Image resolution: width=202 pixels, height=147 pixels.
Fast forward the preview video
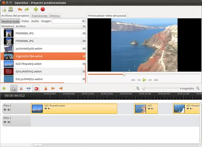coord(150,80)
